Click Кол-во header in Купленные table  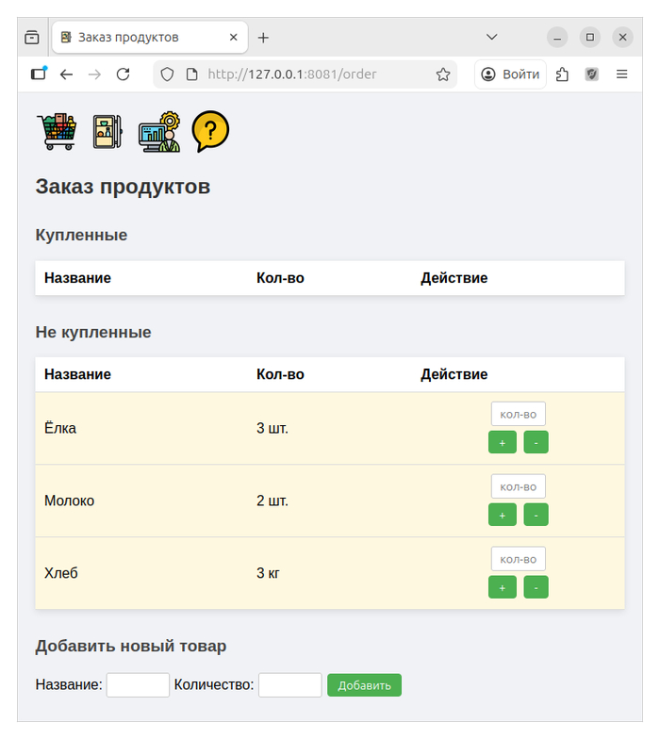[x=280, y=278]
